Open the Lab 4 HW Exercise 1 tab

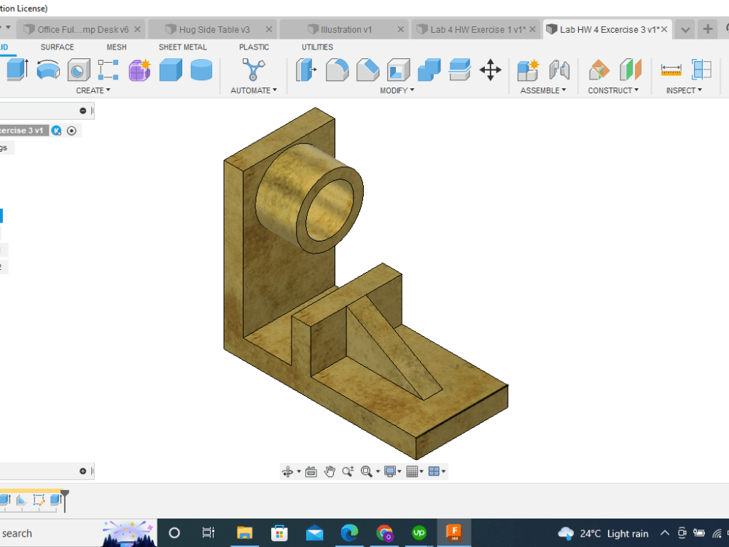(x=477, y=29)
